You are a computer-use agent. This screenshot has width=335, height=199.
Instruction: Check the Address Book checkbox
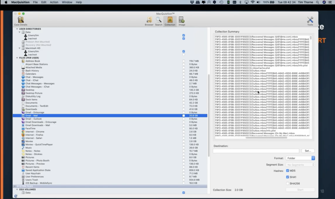point(184,61)
